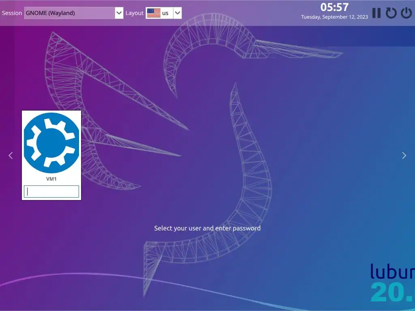This screenshot has width=415, height=311.
Task: Click the power off icon
Action: click(406, 13)
